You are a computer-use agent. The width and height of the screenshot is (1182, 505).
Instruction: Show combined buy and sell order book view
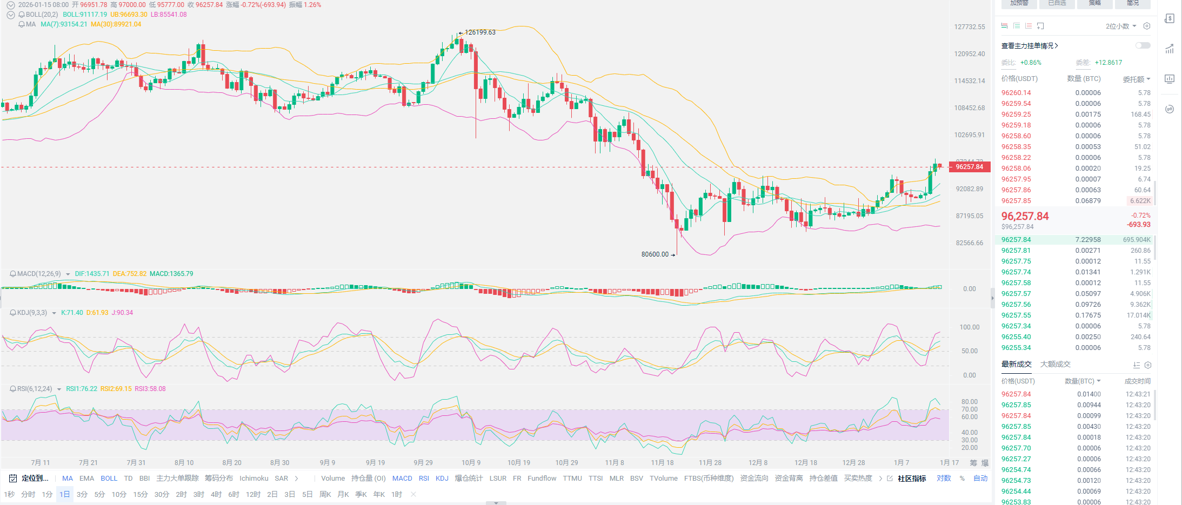click(1004, 26)
